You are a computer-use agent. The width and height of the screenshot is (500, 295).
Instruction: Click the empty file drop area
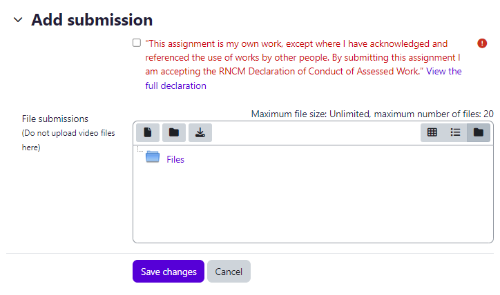coord(312,207)
